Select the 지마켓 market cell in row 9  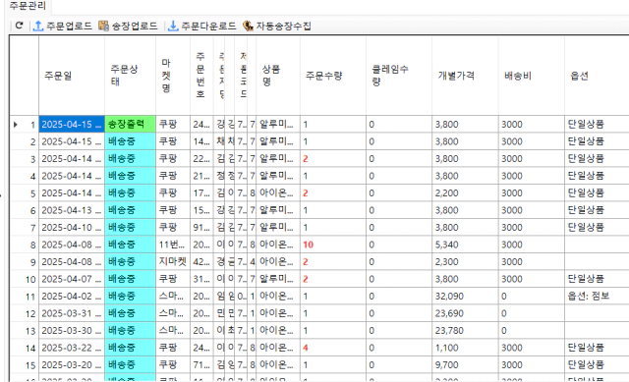coord(173,262)
